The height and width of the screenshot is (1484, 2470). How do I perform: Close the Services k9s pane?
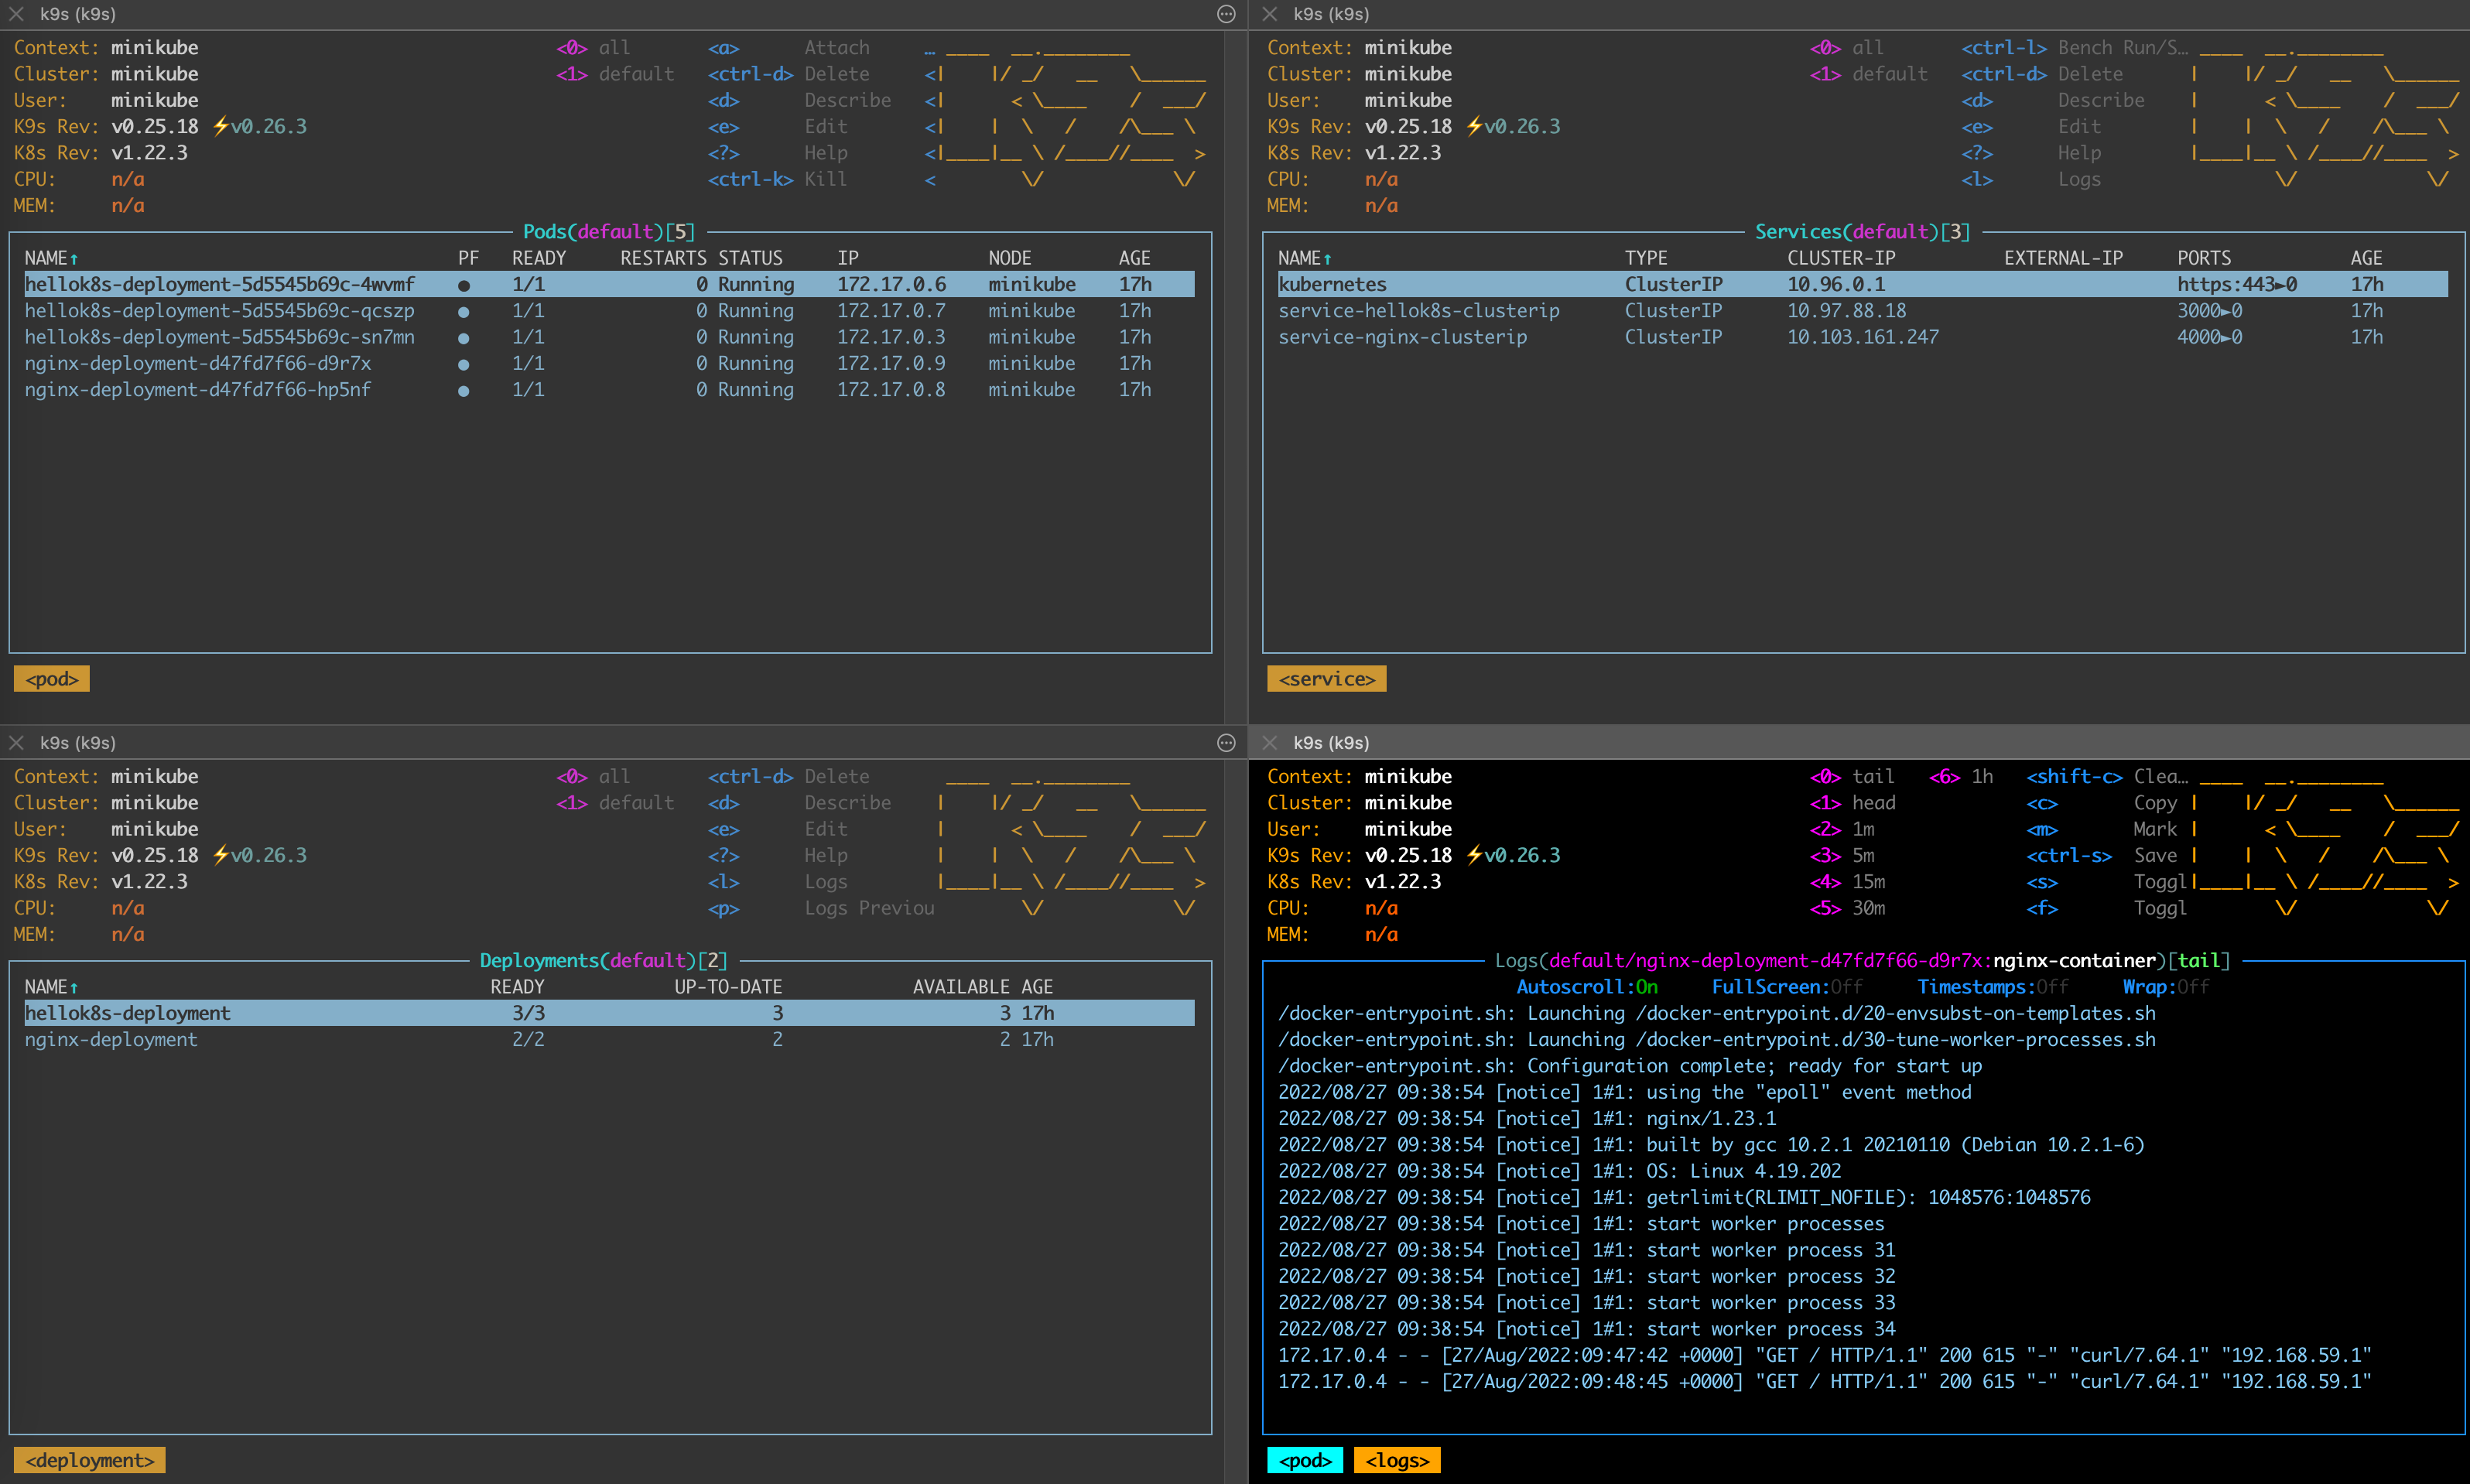tap(1270, 14)
